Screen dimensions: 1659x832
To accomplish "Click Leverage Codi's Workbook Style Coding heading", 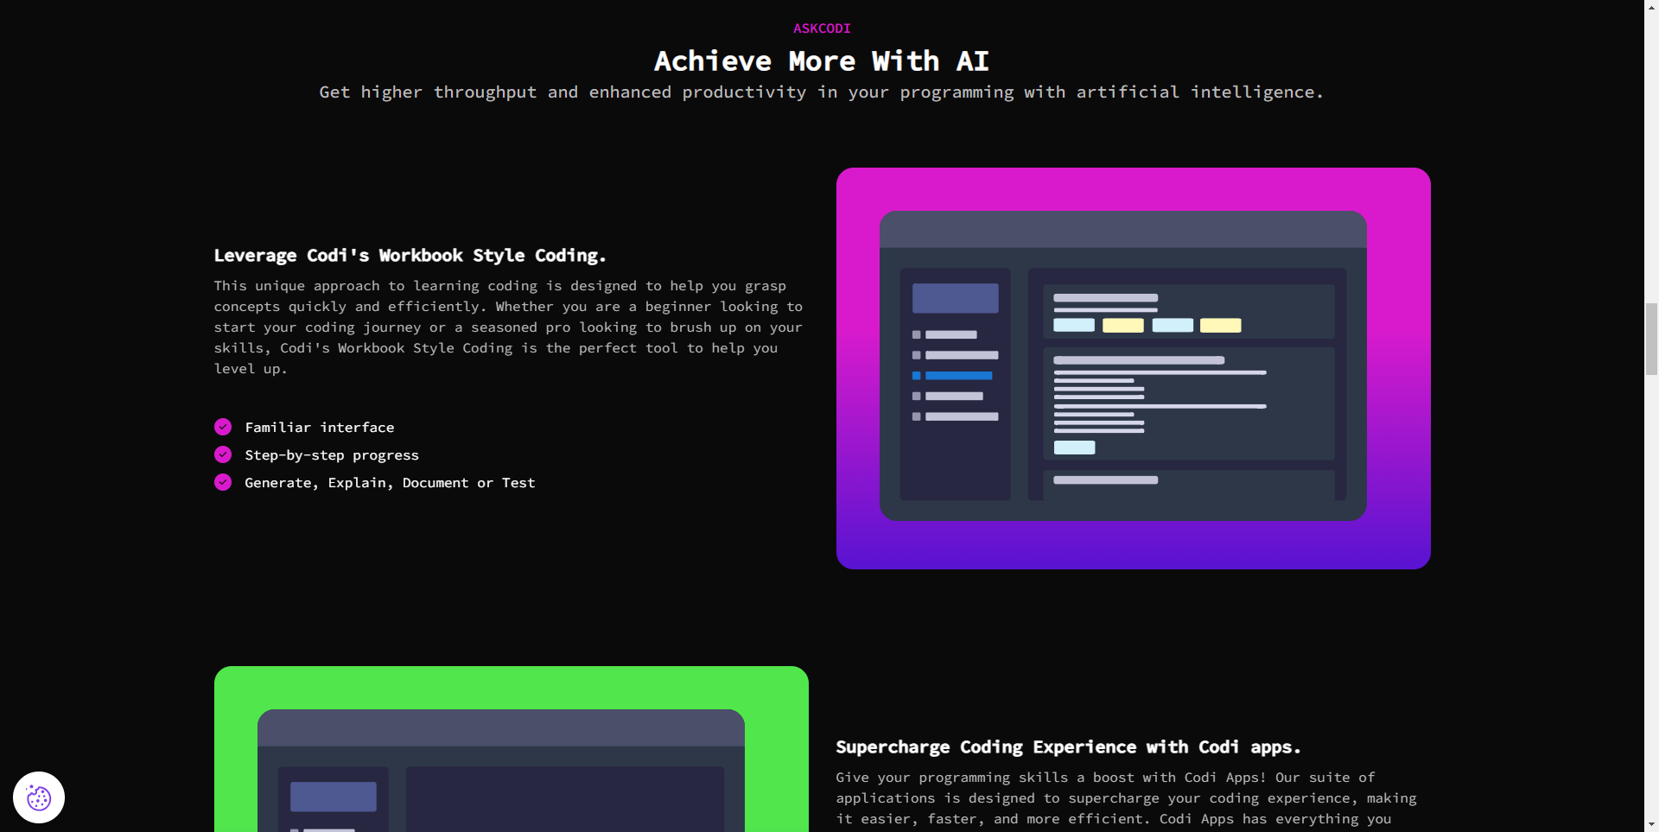I will click(410, 256).
